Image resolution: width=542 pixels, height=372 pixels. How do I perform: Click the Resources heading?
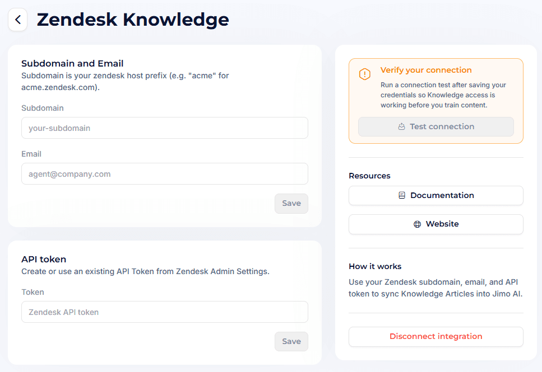click(x=369, y=176)
